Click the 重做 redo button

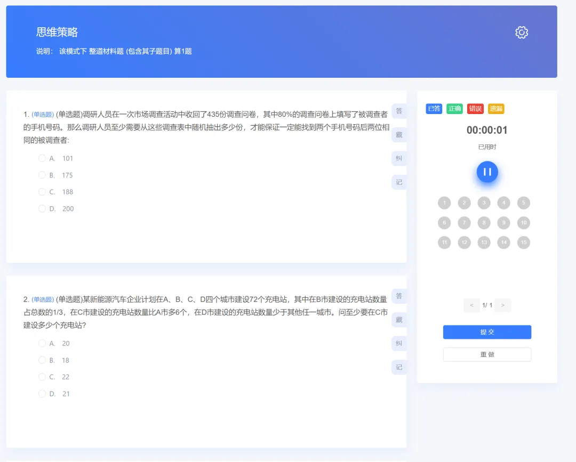[x=487, y=354]
